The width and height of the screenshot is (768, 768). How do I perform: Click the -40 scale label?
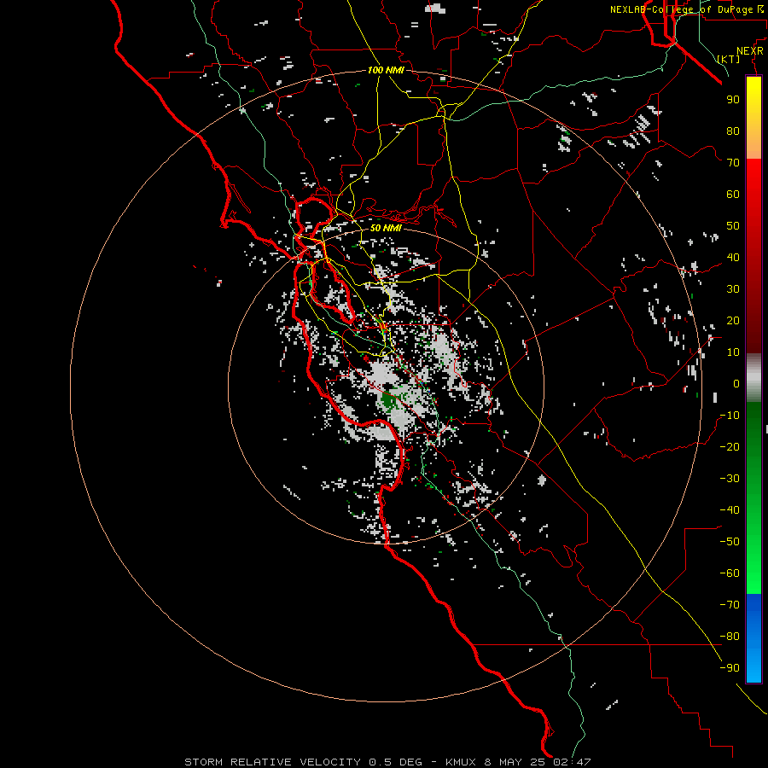pyautogui.click(x=730, y=510)
